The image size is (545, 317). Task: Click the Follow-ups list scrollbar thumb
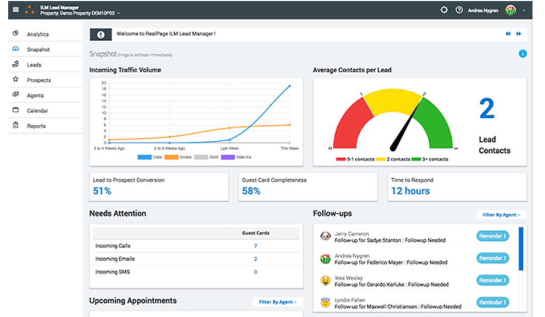[521, 249]
